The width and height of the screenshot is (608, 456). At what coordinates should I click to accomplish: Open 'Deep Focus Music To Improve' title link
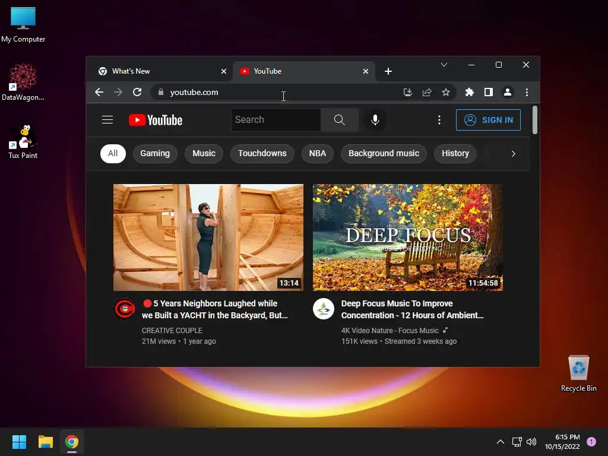[x=412, y=309]
